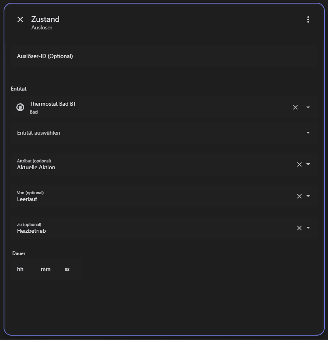The image size is (328, 340).
Task: Focus the Auslöser-ID input field
Action: [x=159, y=56]
